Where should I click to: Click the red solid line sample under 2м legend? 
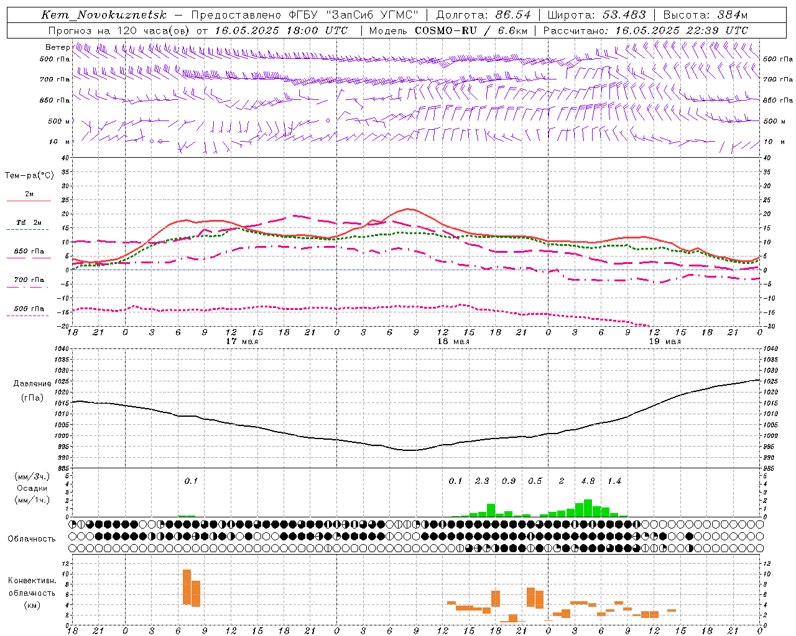point(29,201)
